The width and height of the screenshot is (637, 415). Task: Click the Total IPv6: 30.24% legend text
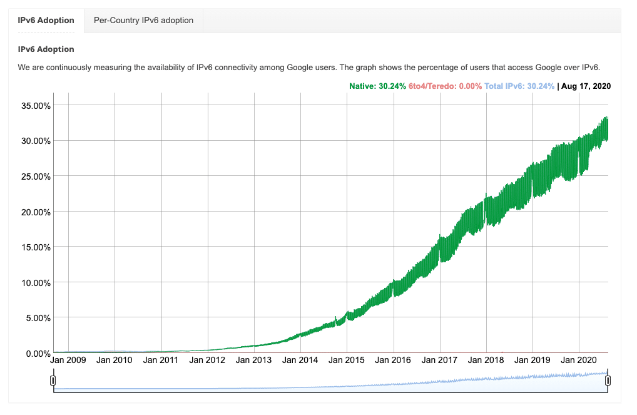click(518, 86)
